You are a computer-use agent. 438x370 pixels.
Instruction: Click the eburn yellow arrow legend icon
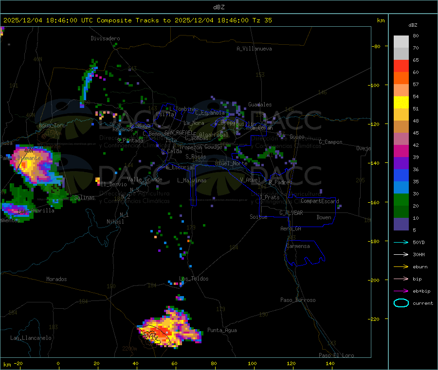401,267
